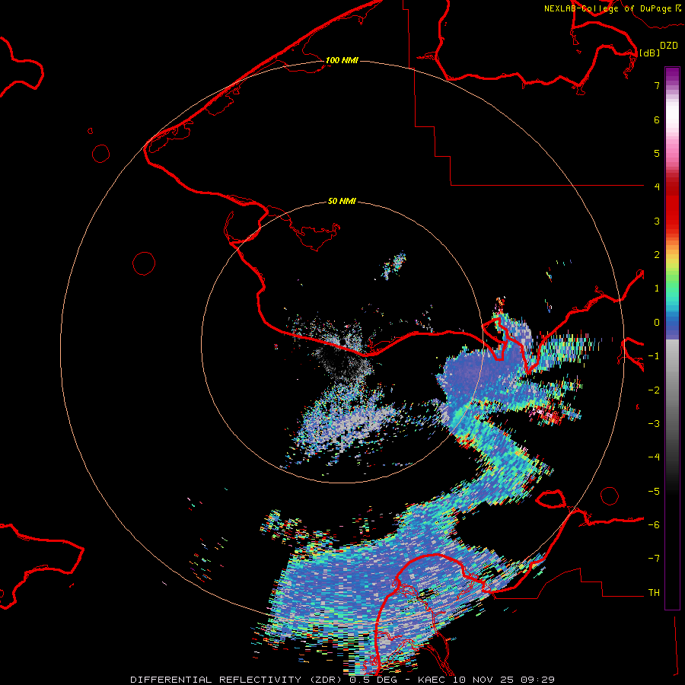Image resolution: width=685 pixels, height=685 pixels.
Task: Click the '5' tick label on the scale
Action: (657, 154)
